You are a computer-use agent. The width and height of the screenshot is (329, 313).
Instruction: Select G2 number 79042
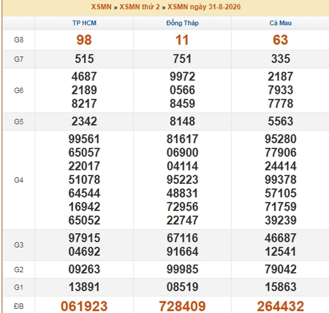(281, 270)
